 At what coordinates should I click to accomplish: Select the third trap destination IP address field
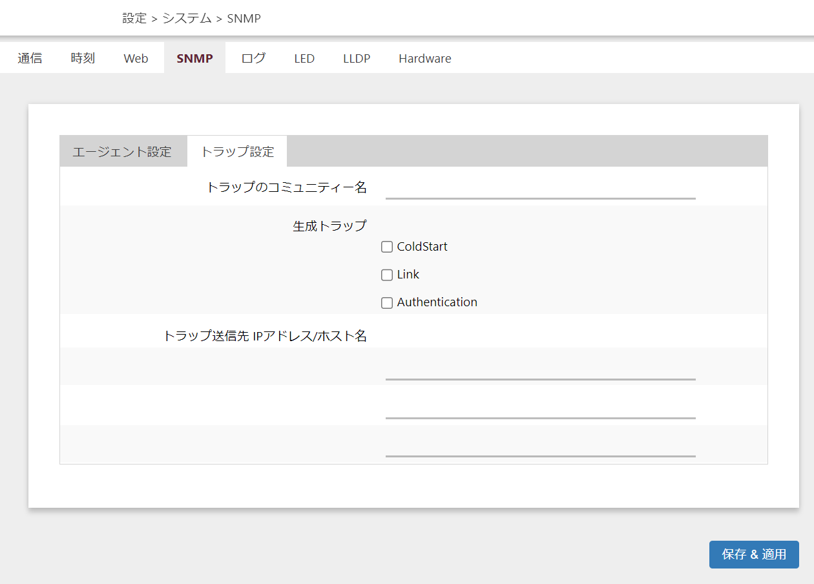coord(540,446)
